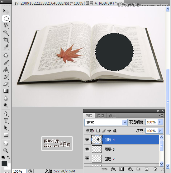The width and height of the screenshot is (171, 173).
Task: Select the Spot Healing Brush tool
Action: [x=6, y=55]
